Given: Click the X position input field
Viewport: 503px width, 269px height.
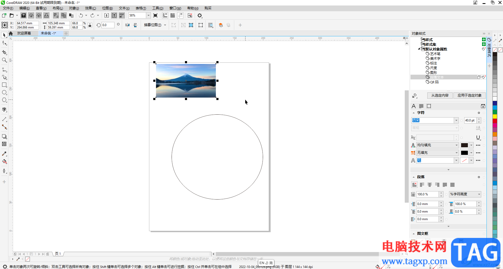Looking at the screenshot, I should pyautogui.click(x=27, y=23).
